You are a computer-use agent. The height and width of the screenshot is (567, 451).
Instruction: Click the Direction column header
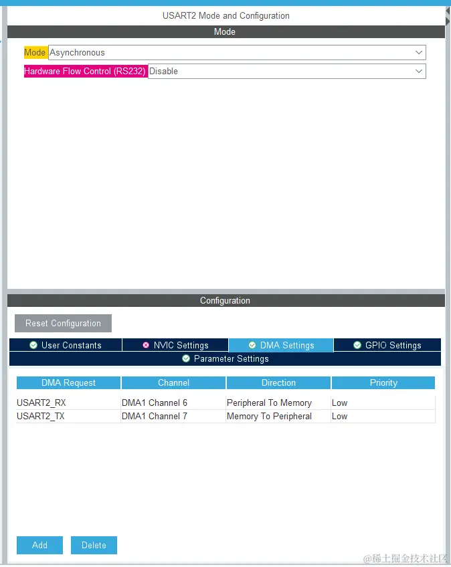[x=278, y=382]
